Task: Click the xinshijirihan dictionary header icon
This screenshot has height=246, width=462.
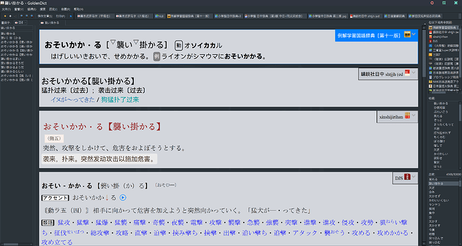Action: click(407, 116)
